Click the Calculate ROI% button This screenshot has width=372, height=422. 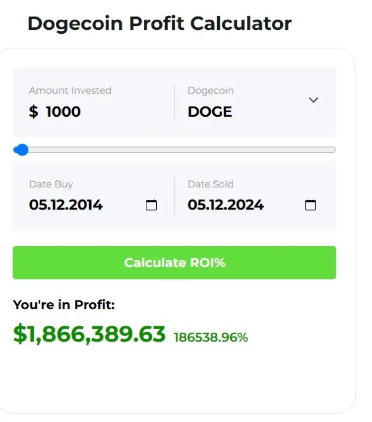[175, 263]
